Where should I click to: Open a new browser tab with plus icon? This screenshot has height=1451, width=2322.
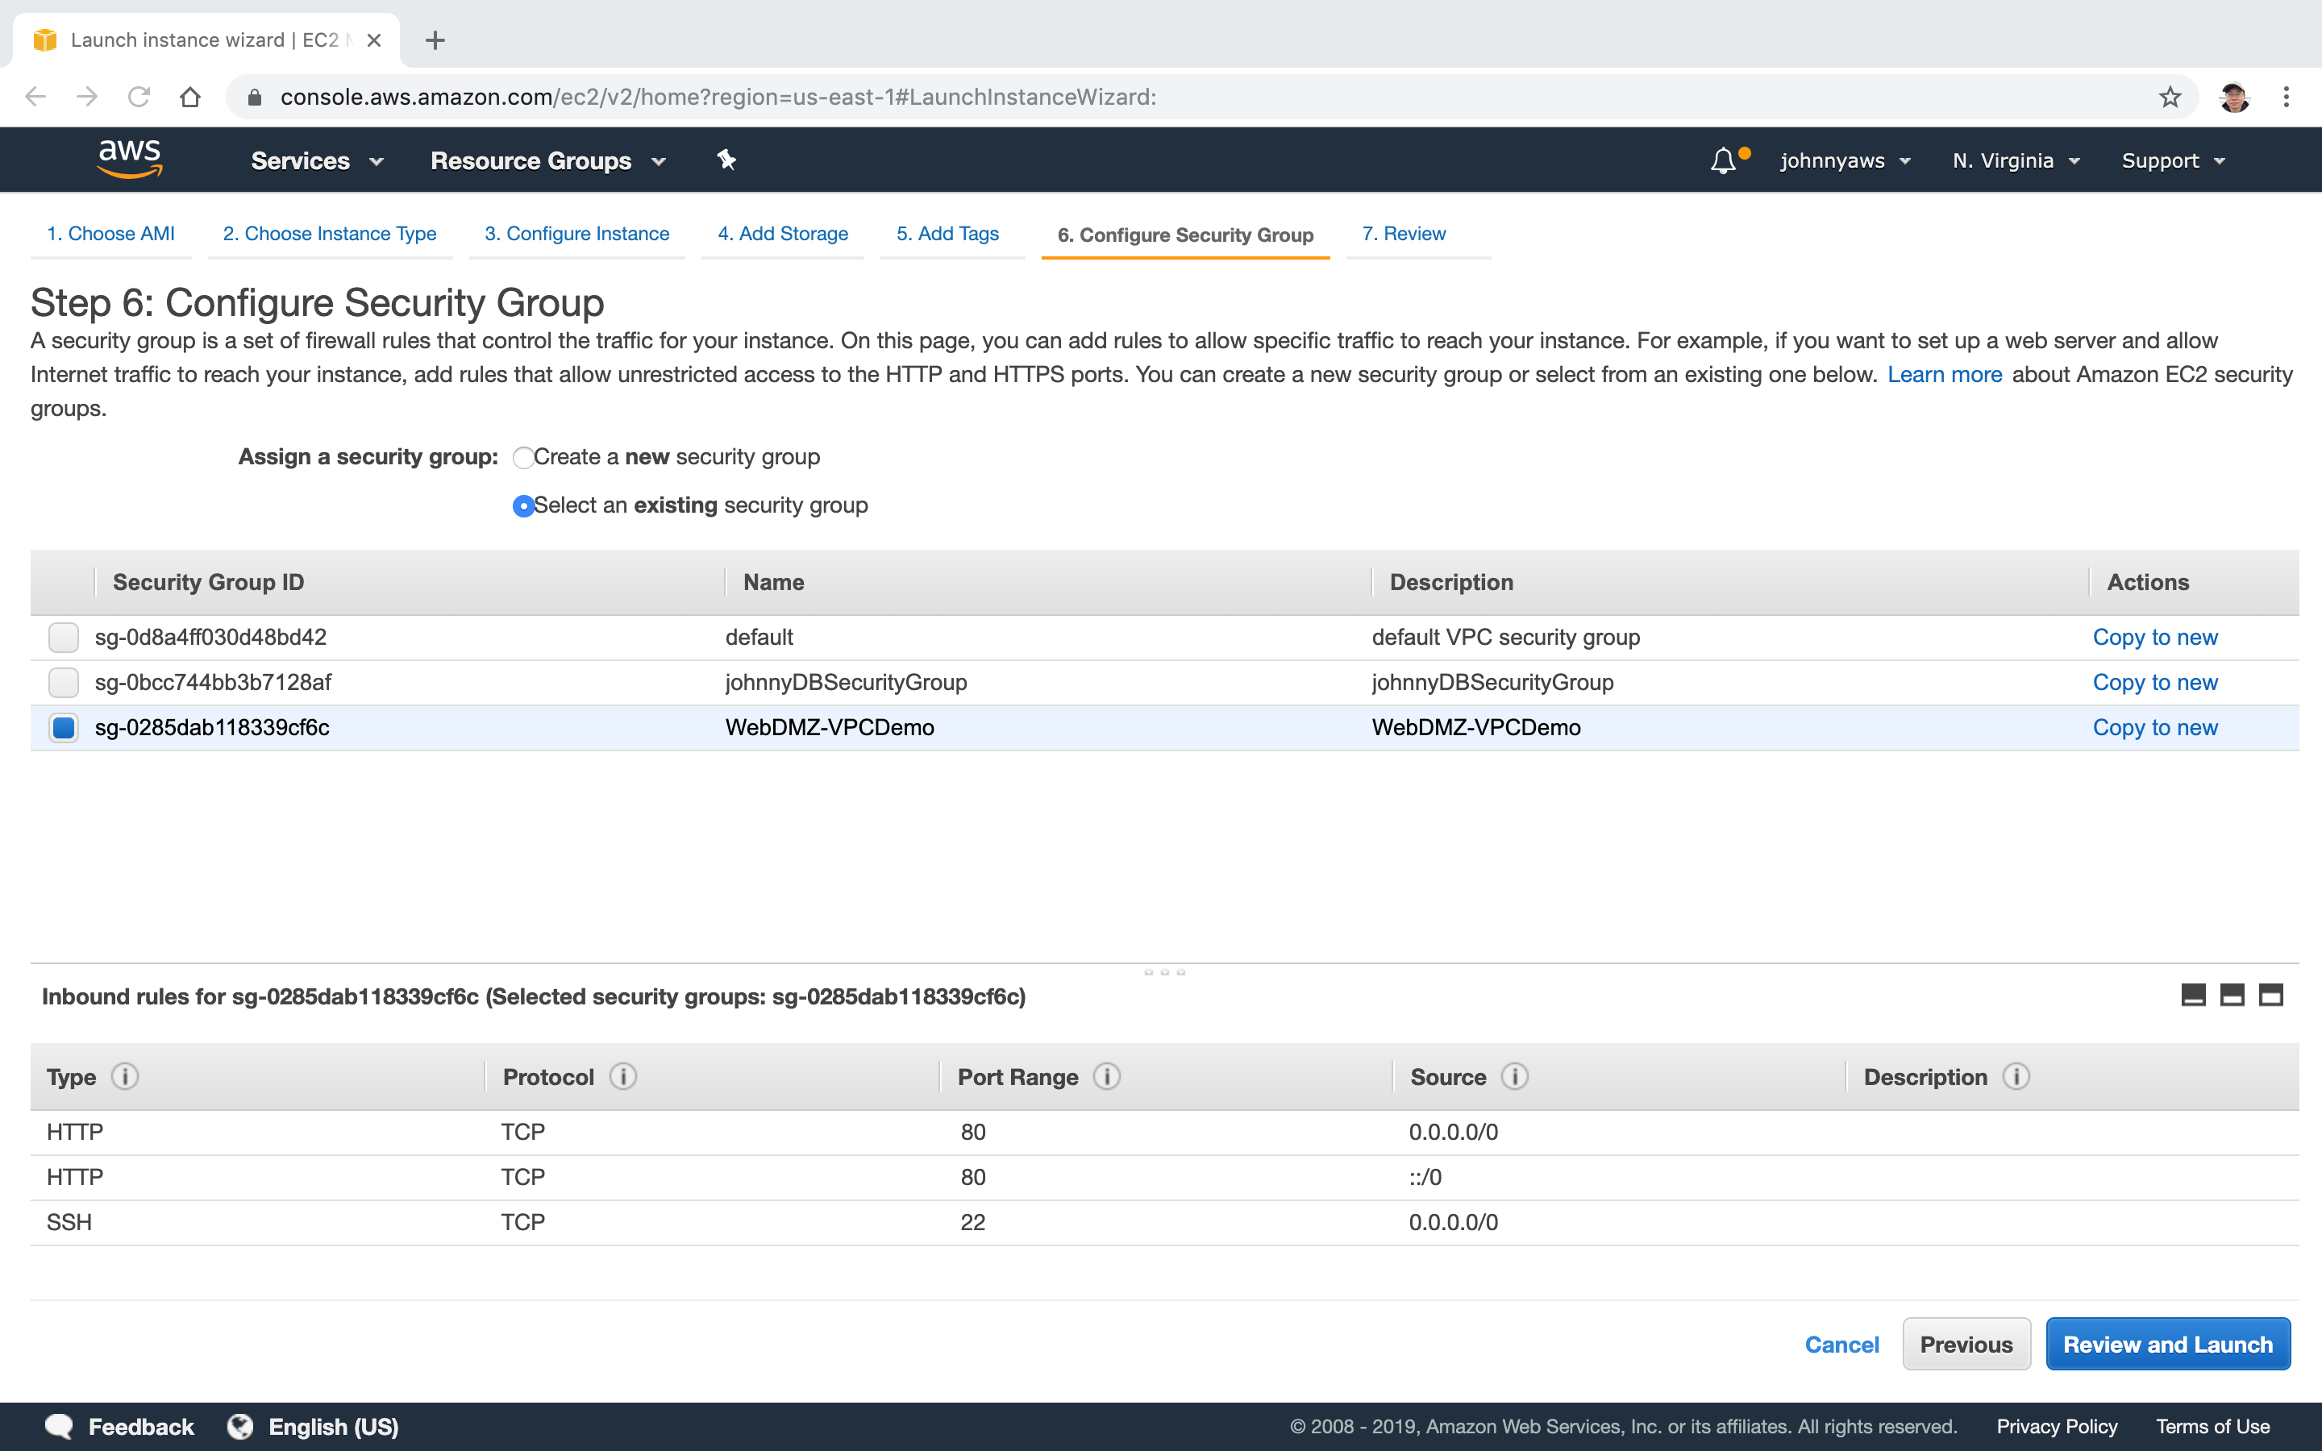pos(435,40)
